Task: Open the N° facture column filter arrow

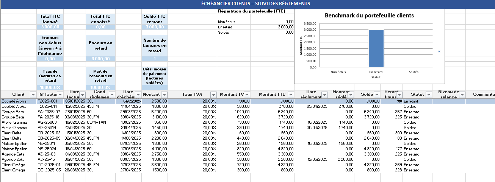Action: 60,95
